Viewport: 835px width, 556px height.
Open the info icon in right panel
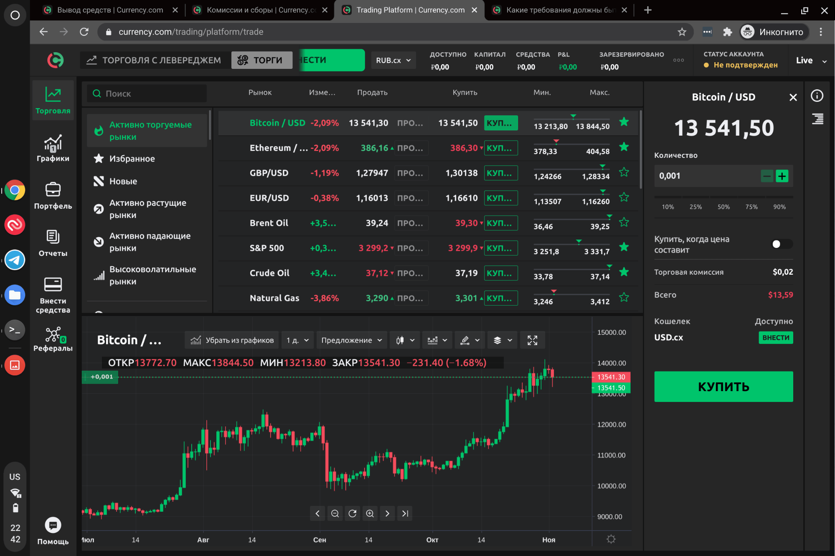point(817,96)
